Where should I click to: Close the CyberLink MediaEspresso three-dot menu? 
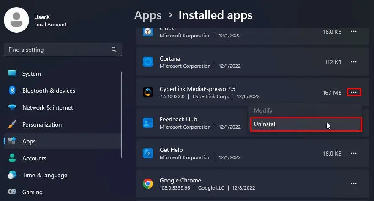pos(354,92)
